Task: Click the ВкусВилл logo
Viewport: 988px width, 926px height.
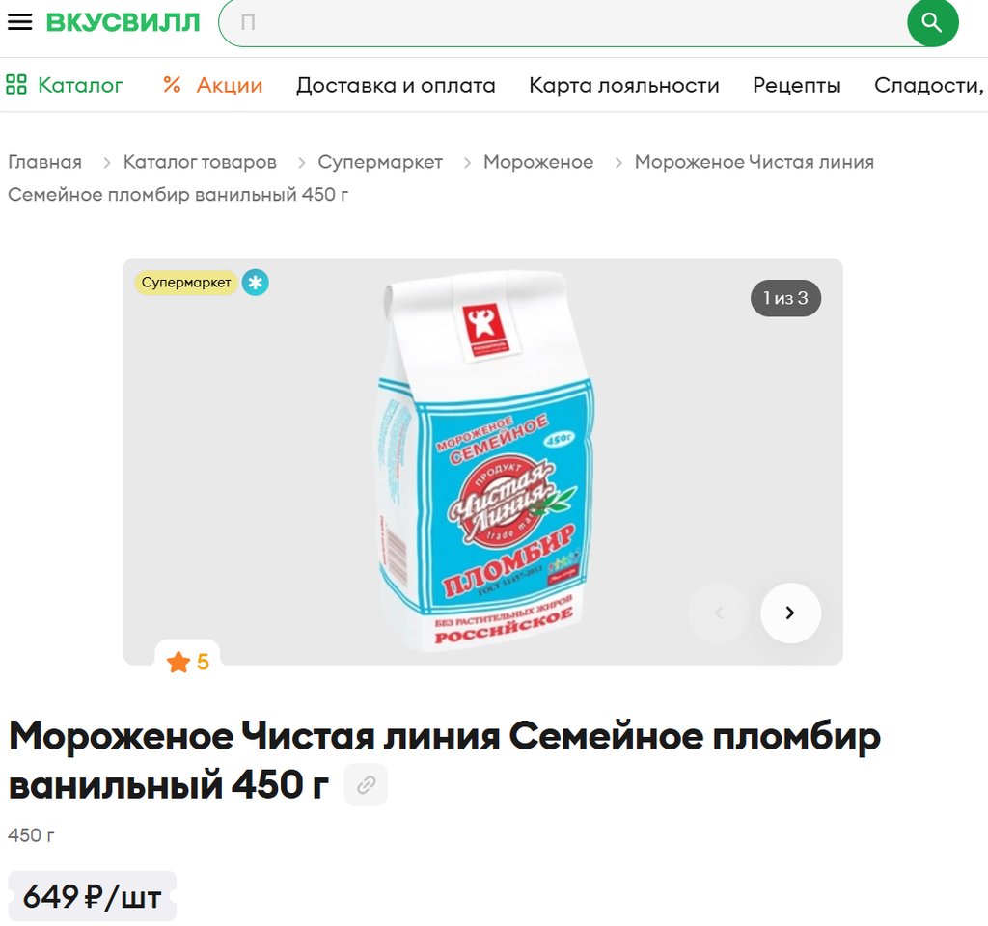Action: (x=123, y=22)
